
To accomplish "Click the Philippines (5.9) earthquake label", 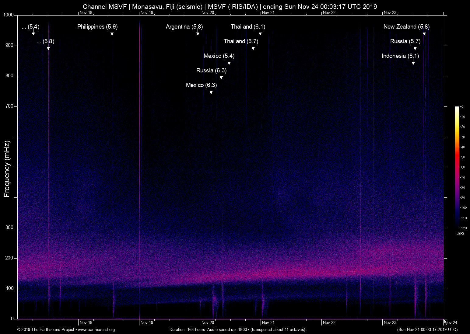I will point(97,27).
